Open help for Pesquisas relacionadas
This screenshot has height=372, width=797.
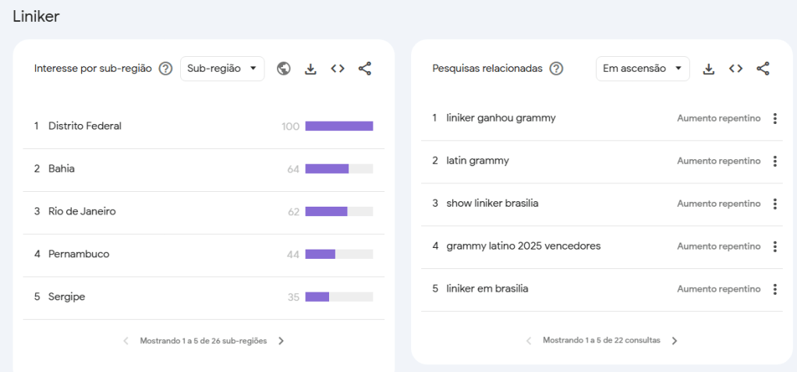coord(557,69)
